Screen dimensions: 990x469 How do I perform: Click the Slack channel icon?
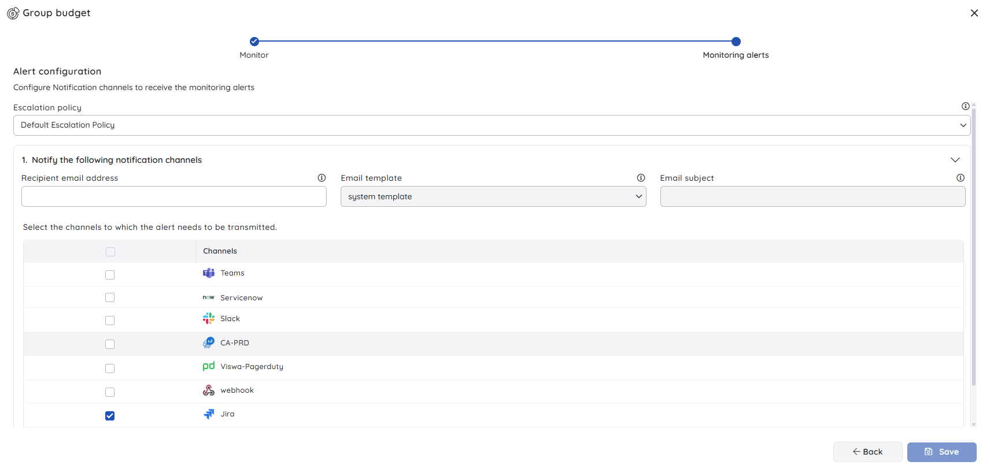(209, 318)
